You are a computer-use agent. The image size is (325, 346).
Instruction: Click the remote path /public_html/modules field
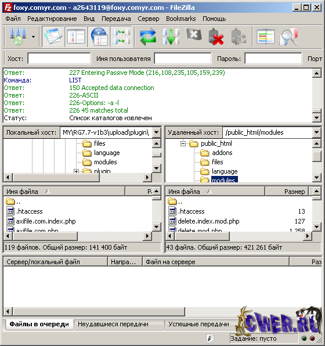(x=268, y=132)
